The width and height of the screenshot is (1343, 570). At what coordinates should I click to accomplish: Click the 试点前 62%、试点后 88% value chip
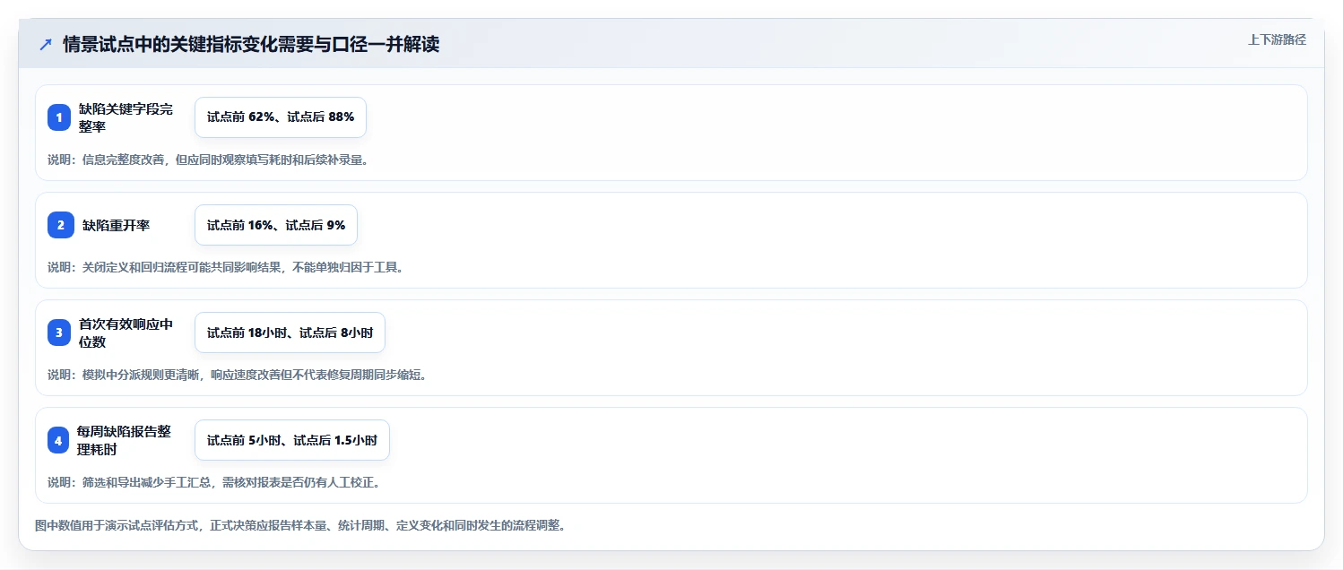coord(281,117)
